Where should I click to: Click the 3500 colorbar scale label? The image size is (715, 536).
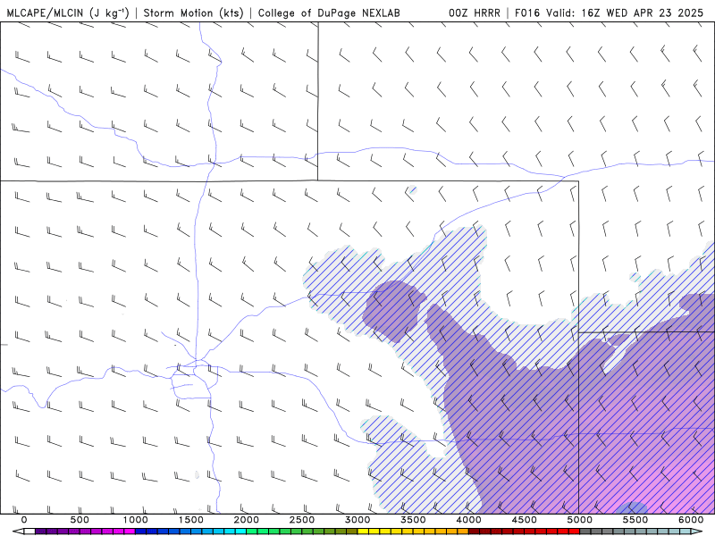point(413,520)
